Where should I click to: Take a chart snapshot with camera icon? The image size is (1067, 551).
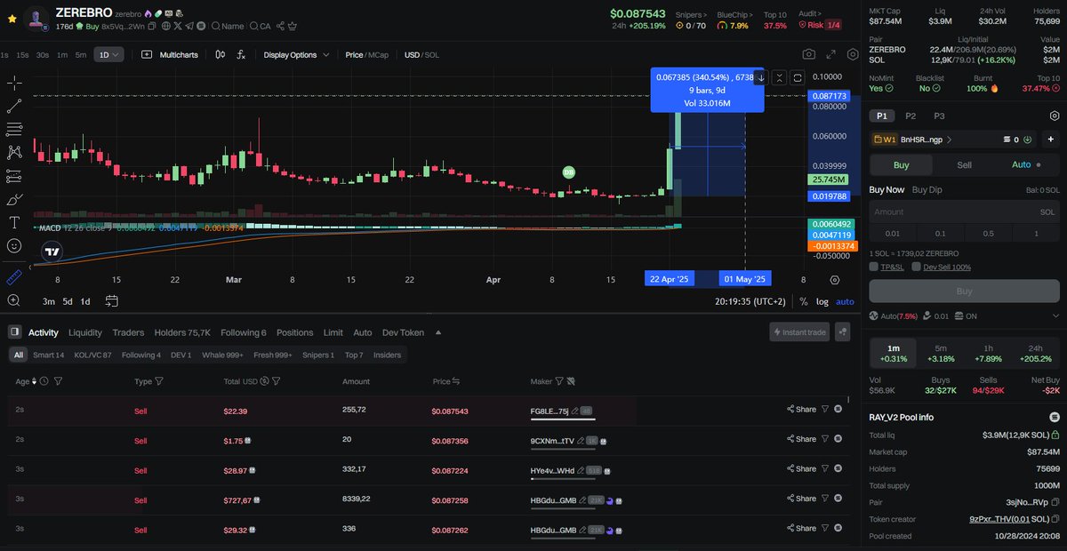tap(809, 54)
